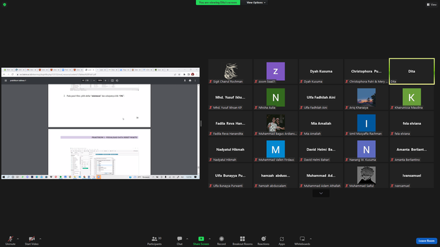Select Izmil Musyaffa Rachman's tile
This screenshot has width=440, height=247.
tap(366, 123)
